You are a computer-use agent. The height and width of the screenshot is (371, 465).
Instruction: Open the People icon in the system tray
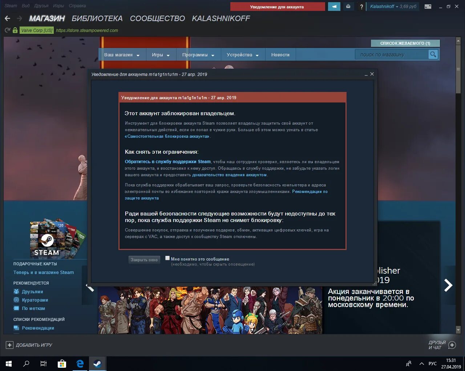tap(409, 363)
